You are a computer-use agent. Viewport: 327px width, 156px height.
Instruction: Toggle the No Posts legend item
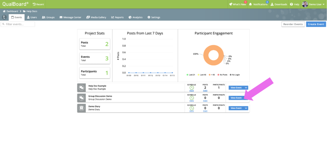click(223, 75)
